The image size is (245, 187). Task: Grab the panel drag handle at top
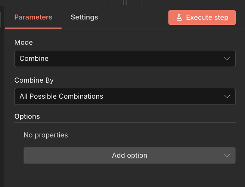point(125,3)
